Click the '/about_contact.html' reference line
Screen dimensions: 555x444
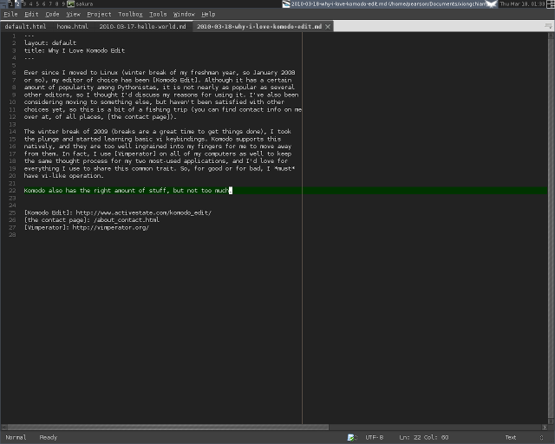point(92,220)
